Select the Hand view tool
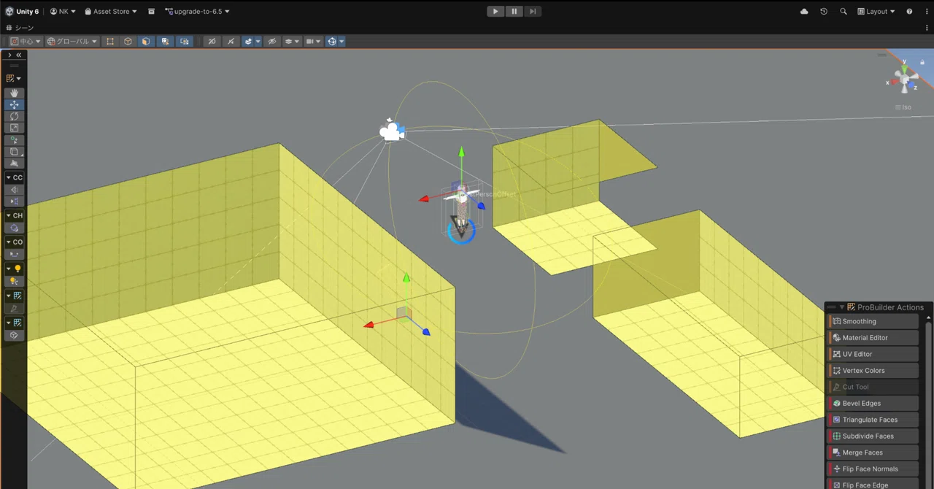This screenshot has height=489, width=934. coord(14,93)
